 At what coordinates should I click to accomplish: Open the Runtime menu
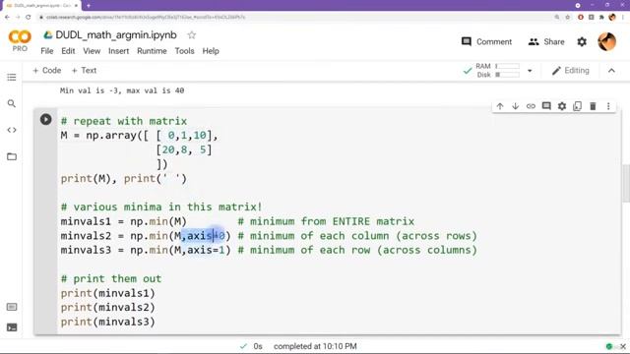152,51
